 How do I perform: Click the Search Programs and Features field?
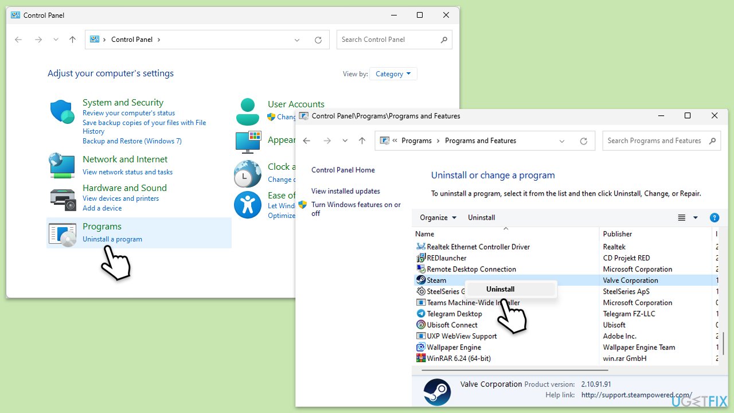pos(662,141)
